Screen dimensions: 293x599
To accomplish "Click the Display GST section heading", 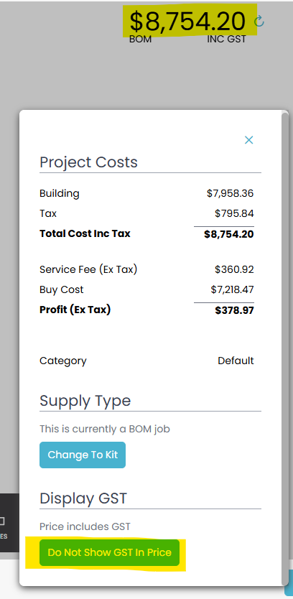I will [x=83, y=498].
